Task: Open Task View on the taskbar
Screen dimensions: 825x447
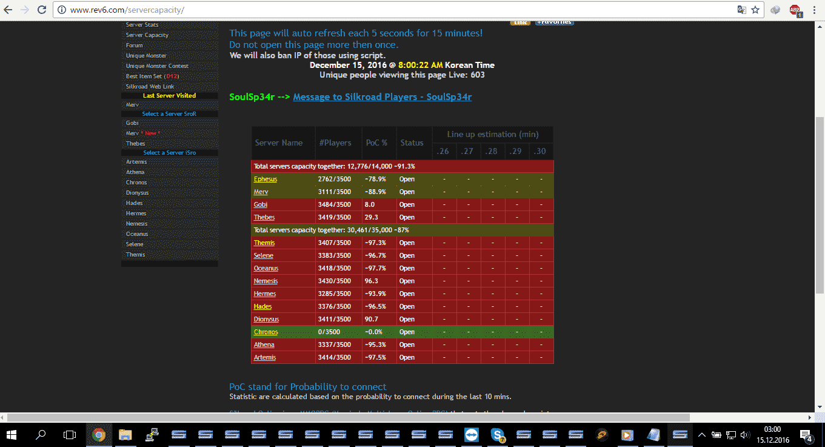Action: [70, 435]
